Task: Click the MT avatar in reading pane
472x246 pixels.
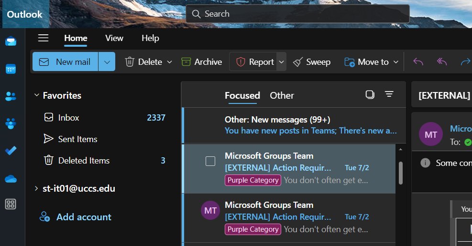Action: point(431,134)
